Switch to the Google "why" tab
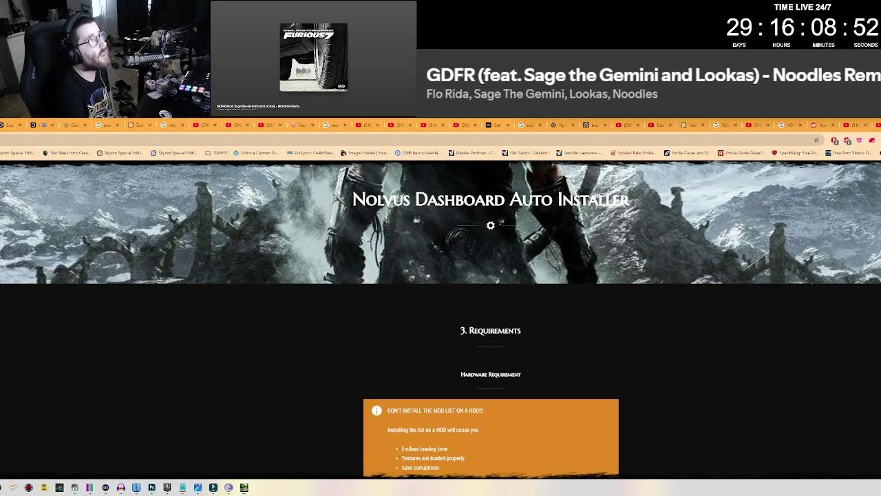The width and height of the screenshot is (881, 496). [172, 125]
